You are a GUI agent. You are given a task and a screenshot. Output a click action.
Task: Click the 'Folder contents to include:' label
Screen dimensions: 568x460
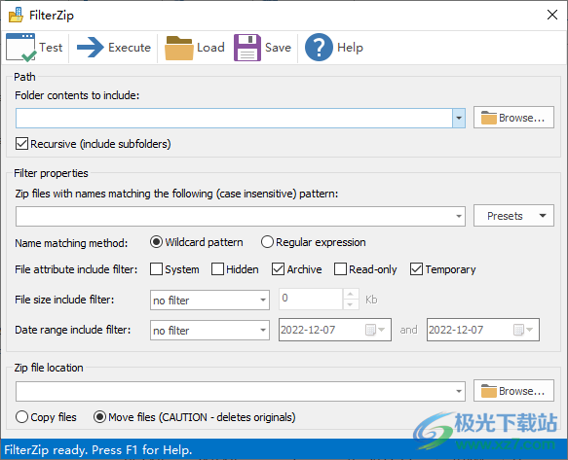click(x=77, y=95)
